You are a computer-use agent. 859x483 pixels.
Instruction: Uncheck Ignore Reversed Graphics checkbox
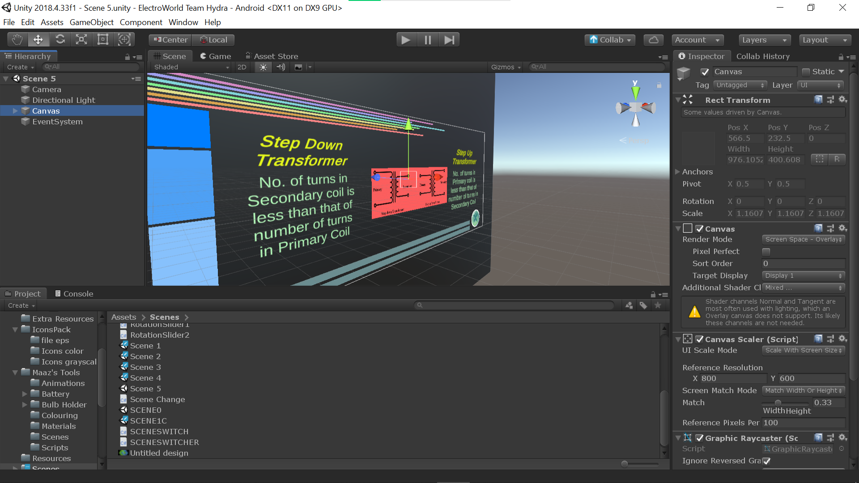point(766,461)
